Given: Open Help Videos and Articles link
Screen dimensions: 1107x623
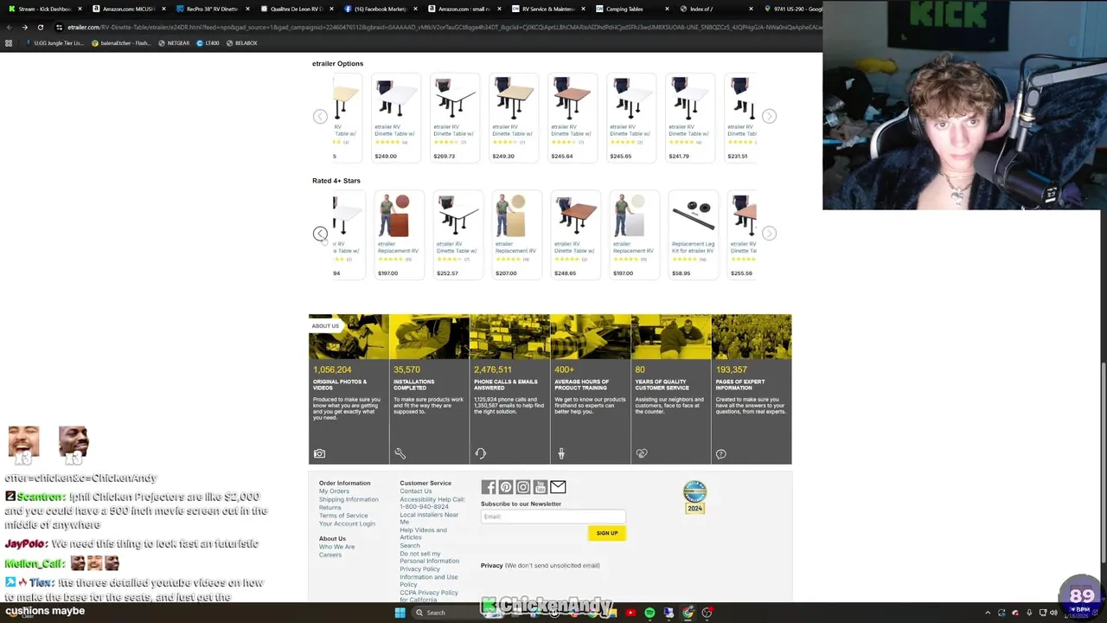Looking at the screenshot, I should [423, 534].
